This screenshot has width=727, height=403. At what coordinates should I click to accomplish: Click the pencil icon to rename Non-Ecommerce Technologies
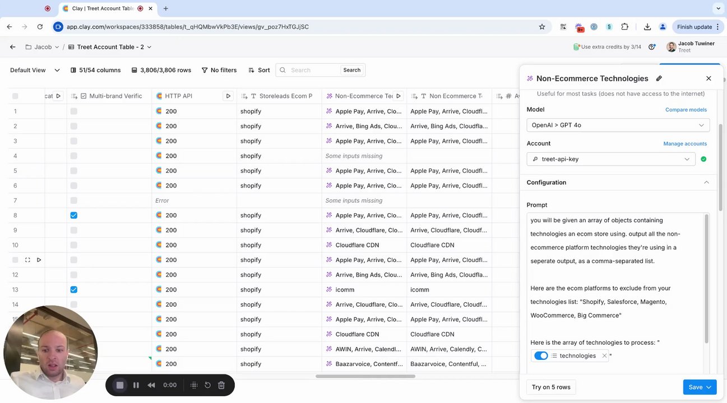click(659, 78)
